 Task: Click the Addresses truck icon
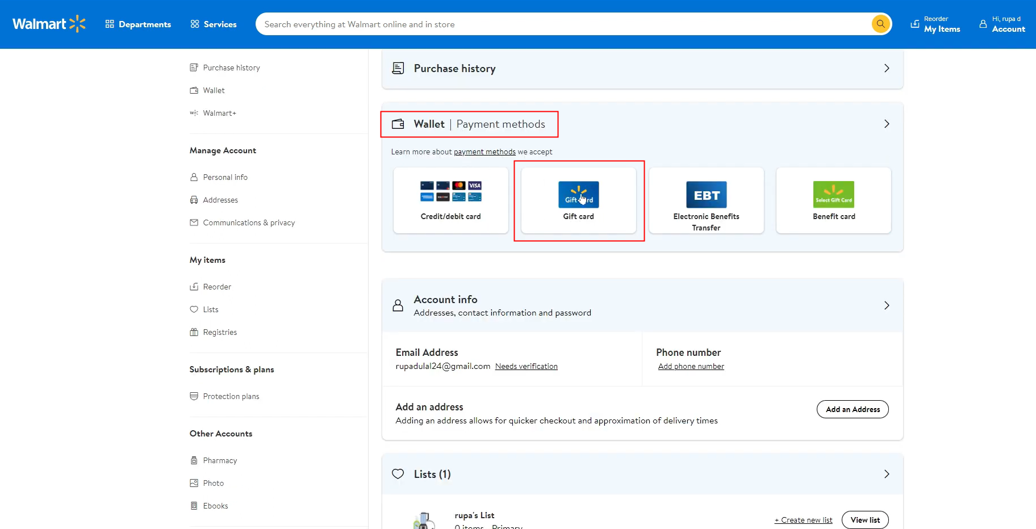[194, 200]
